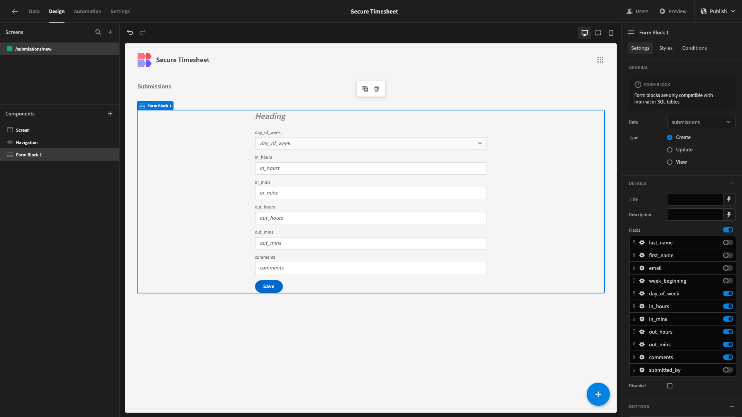
Task: Disable the day_of_week field toggle
Action: pos(728,293)
